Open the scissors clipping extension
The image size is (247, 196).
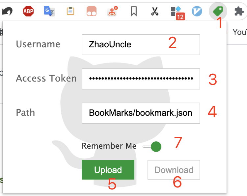pyautogui.click(x=155, y=11)
